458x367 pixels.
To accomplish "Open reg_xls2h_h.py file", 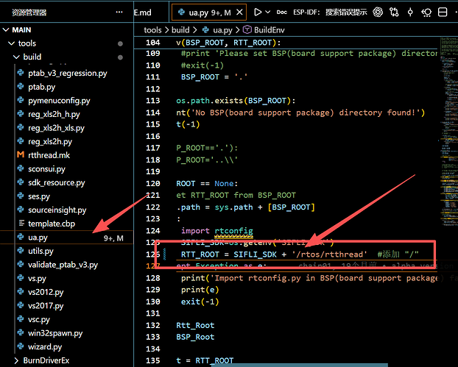I will click(x=54, y=114).
